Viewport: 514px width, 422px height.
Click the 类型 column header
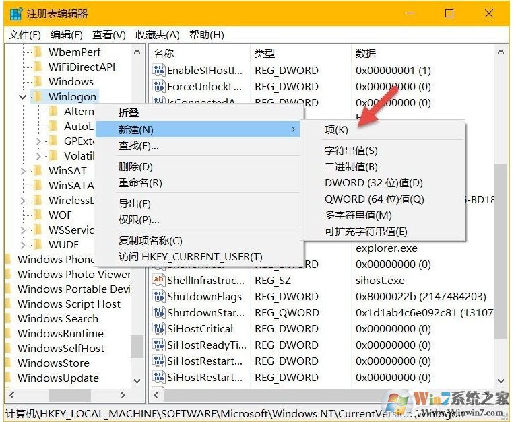pyautogui.click(x=265, y=53)
